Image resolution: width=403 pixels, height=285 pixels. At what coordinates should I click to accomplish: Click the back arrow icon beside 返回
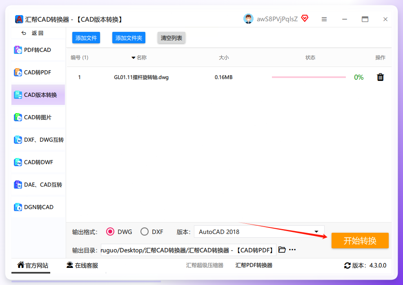click(x=24, y=33)
